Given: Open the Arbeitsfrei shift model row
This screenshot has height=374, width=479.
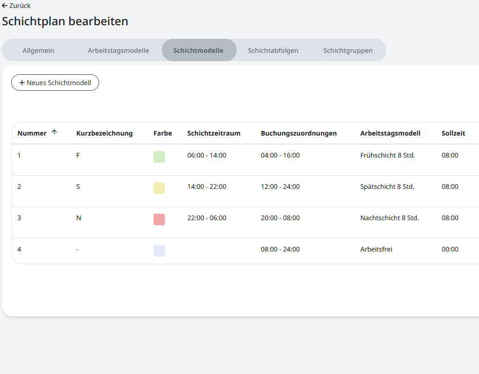Looking at the screenshot, I should click(376, 249).
